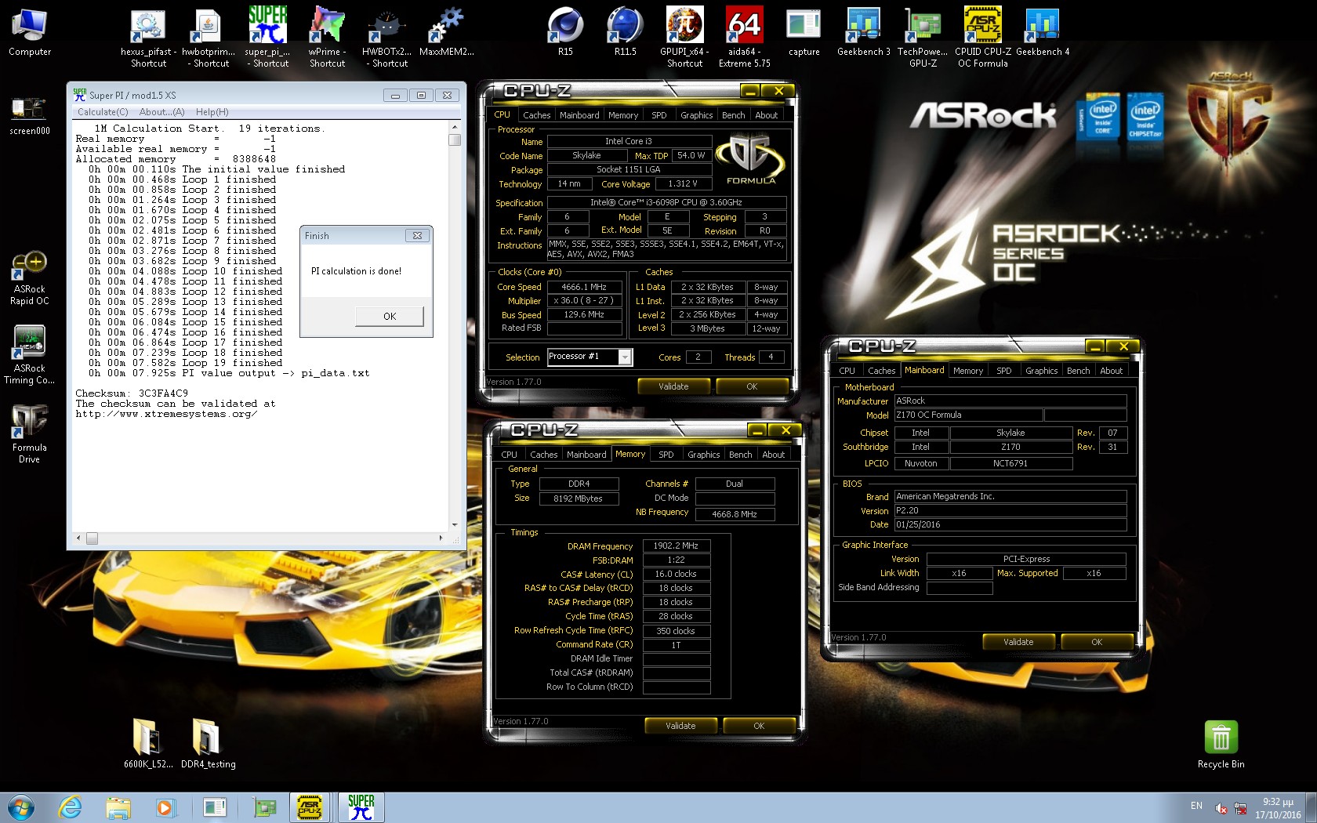This screenshot has width=1317, height=823.
Task: Launch the Geekbench 4 icon
Action: 1042,33
